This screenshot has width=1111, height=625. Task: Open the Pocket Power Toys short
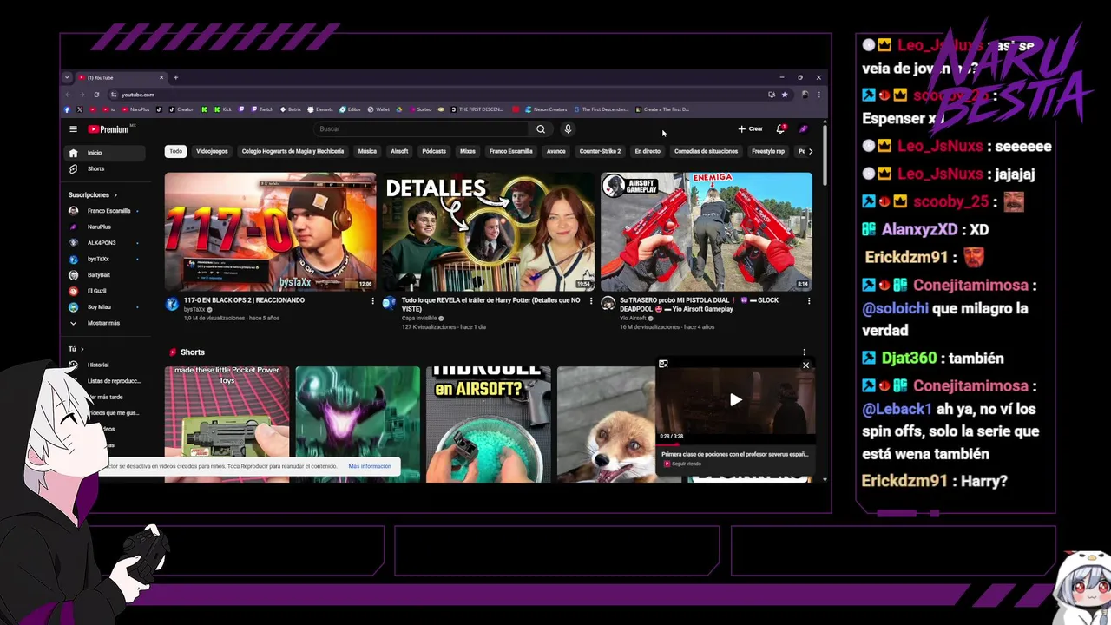tap(227, 424)
